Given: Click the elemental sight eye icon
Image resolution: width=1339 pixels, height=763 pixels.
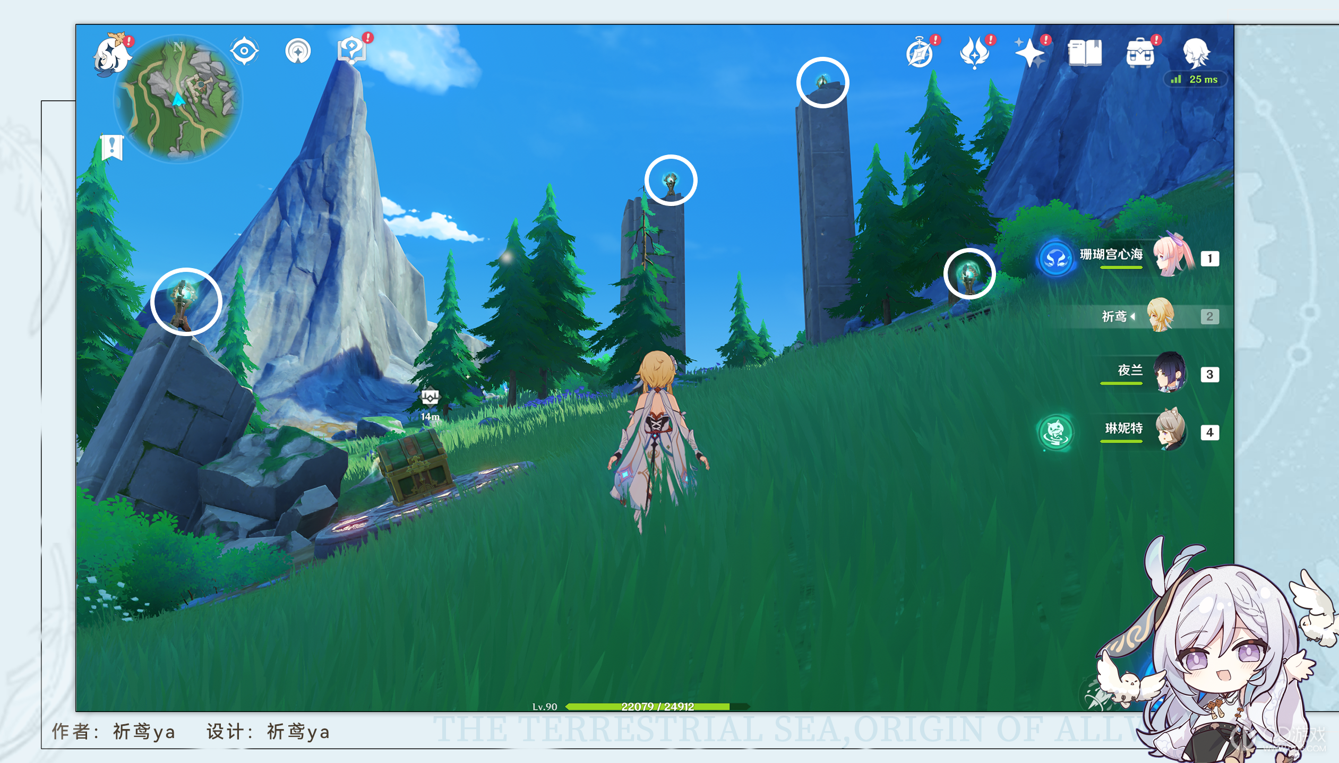Looking at the screenshot, I should 244,52.
